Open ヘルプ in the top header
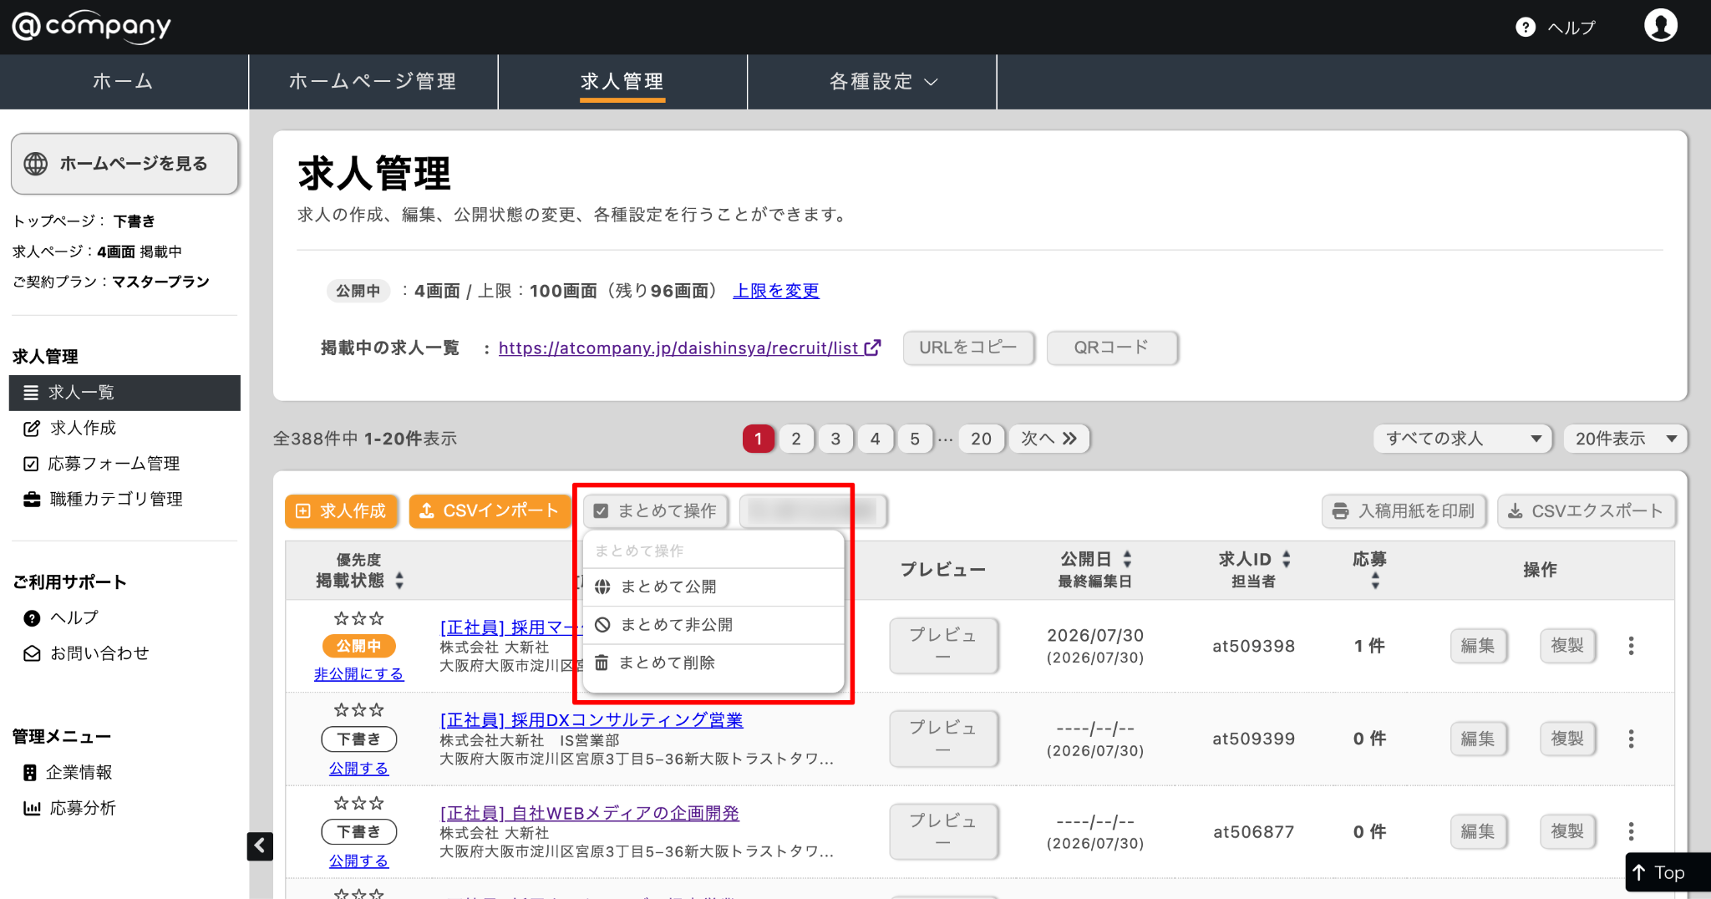 click(x=1556, y=28)
